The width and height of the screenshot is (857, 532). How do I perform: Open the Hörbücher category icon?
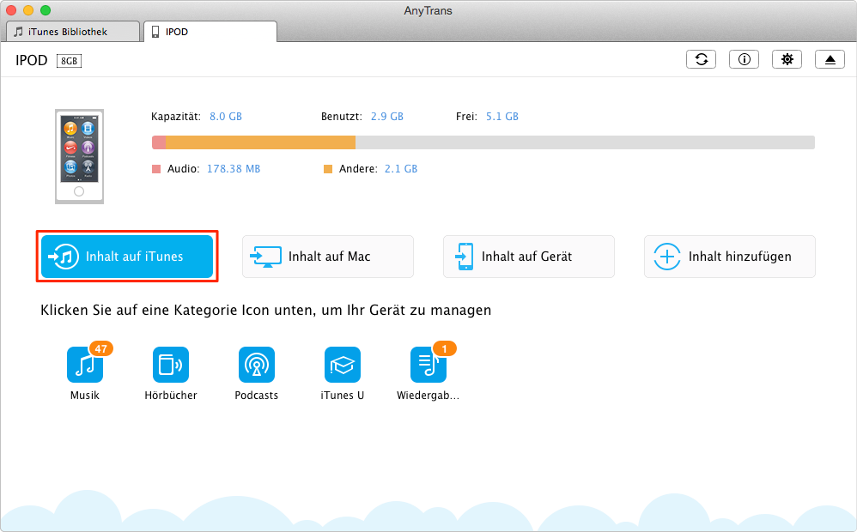(171, 365)
